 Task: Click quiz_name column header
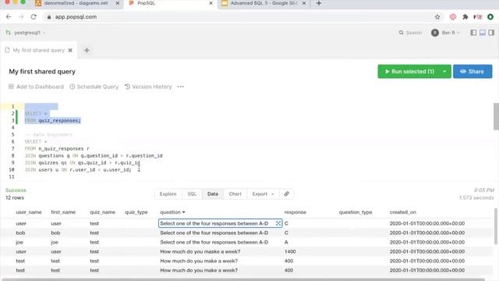point(102,212)
